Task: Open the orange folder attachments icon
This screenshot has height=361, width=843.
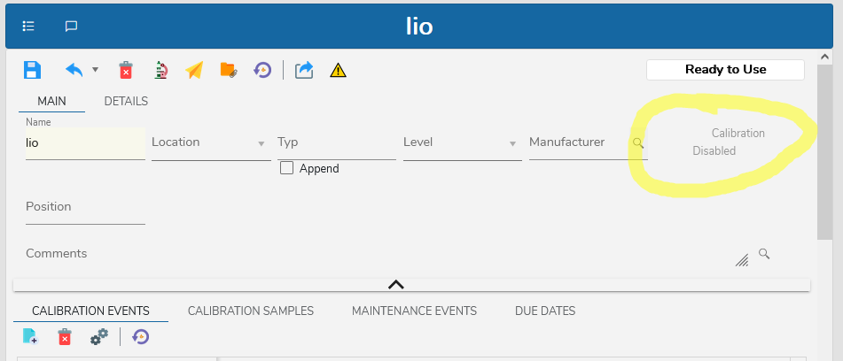Action: tap(229, 70)
